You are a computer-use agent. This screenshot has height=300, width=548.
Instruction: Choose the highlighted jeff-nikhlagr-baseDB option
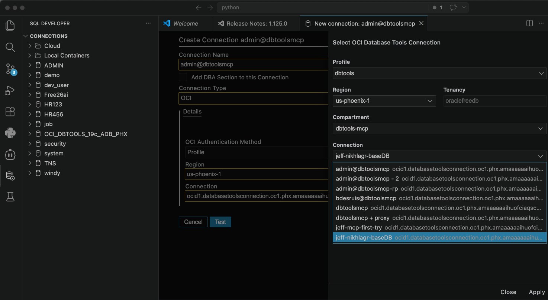(439, 237)
